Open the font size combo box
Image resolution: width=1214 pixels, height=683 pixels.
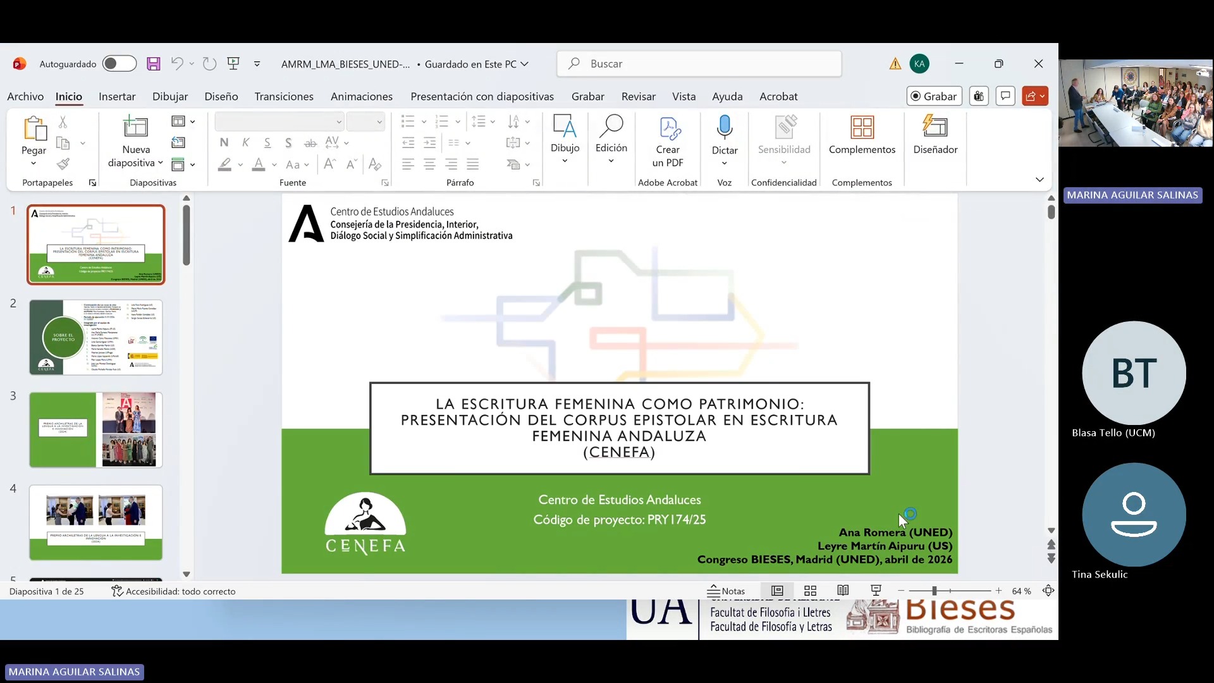[365, 121]
